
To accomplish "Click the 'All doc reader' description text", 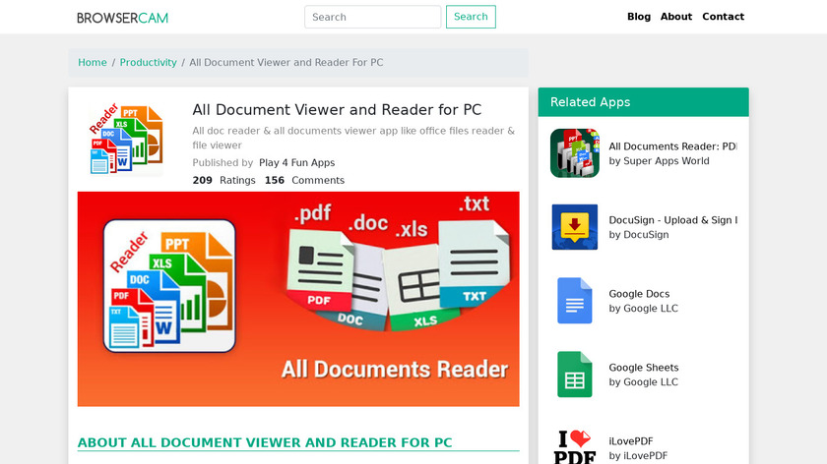I will 353,138.
